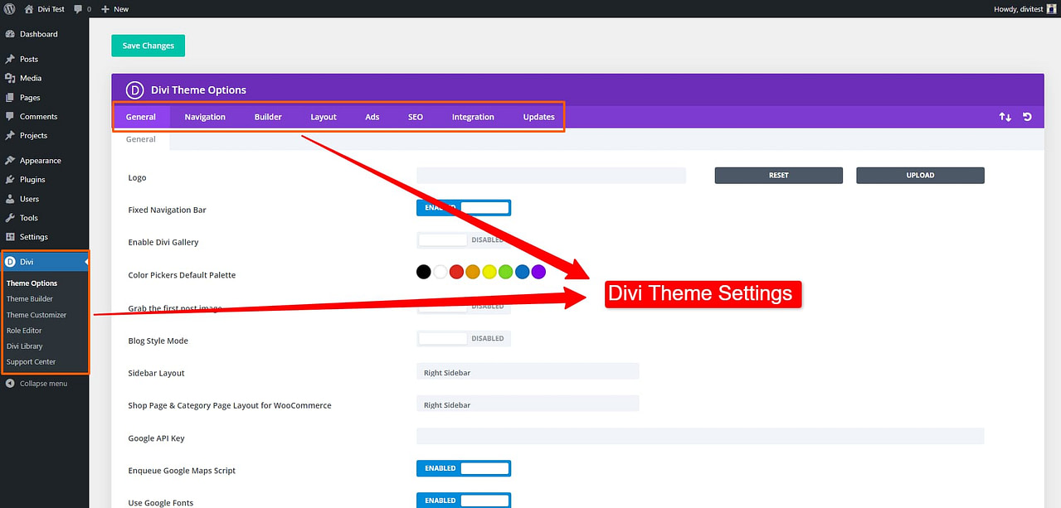Screen dimensions: 1061x508
Task: Switch to the SEO tab
Action: 415,117
